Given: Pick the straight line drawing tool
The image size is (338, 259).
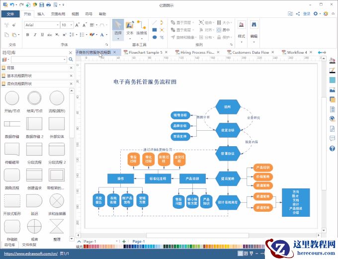Looking at the screenshot, I should [155, 23].
